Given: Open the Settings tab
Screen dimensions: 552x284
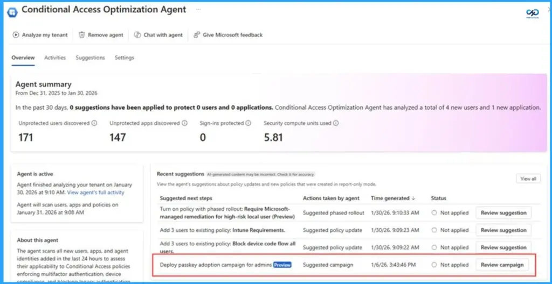Looking at the screenshot, I should [125, 58].
